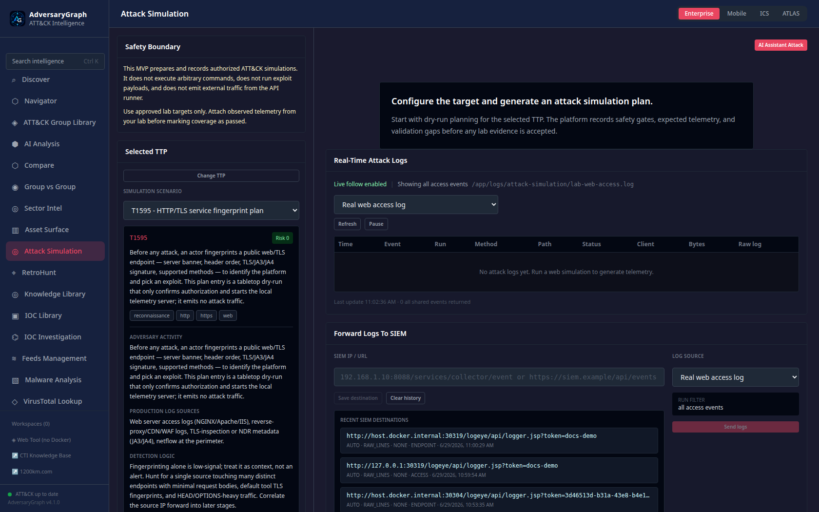
Task: Click the AI Assistant Attack button
Action: click(780, 45)
